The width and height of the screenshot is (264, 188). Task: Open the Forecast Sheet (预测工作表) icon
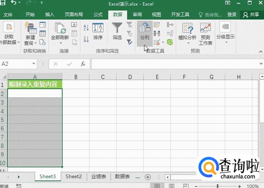[x=206, y=29]
